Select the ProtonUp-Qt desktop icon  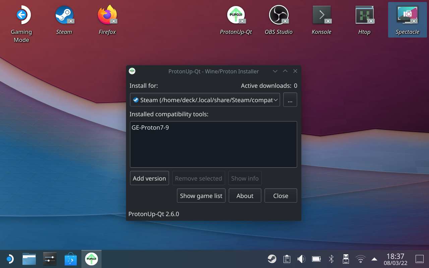coord(236,20)
